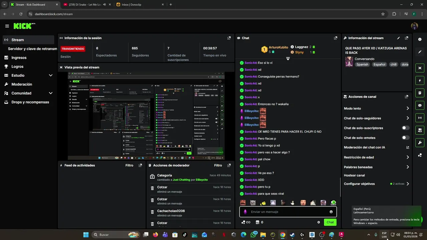Click the info icon in right sidebar
Image resolution: width=427 pixels, height=240 pixels.
click(x=420, y=39)
